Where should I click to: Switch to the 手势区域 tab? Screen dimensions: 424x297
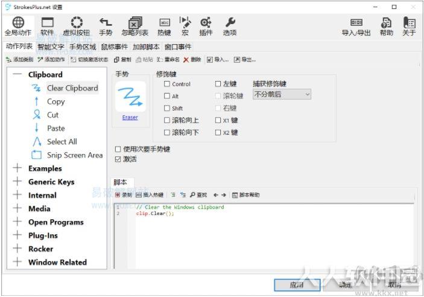[83, 47]
